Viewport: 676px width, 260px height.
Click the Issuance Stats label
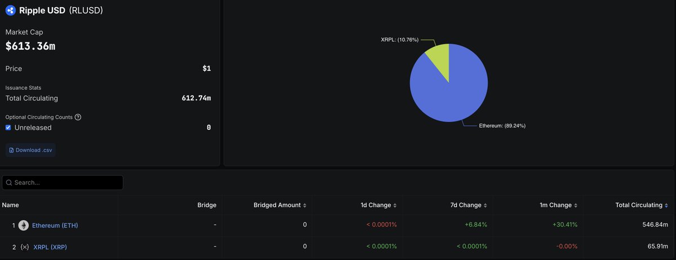click(x=23, y=88)
